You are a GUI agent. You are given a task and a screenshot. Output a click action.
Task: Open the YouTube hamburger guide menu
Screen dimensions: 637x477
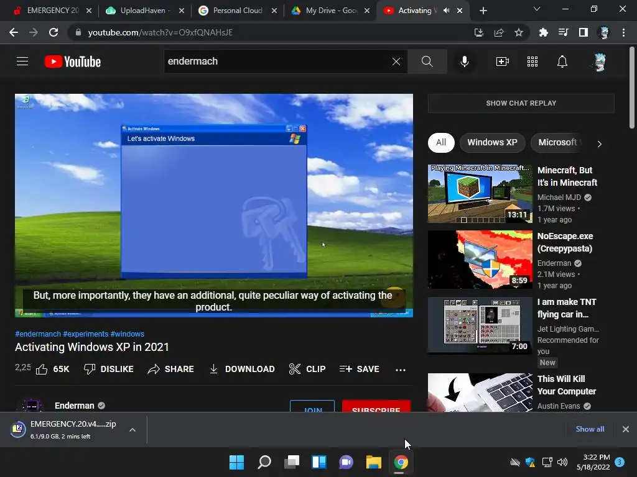pos(22,61)
